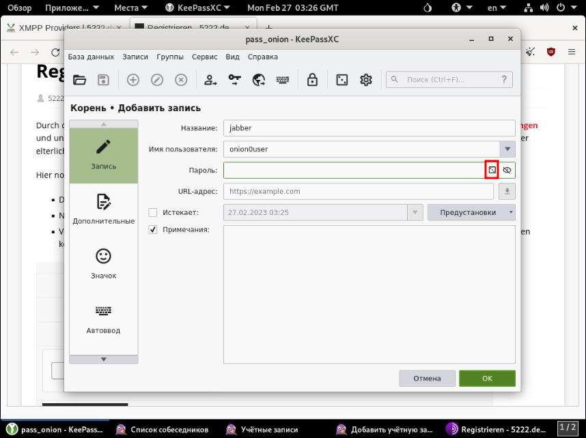The image size is (586, 438).
Task: Enable the Истекает expiry checkbox
Action: (153, 212)
